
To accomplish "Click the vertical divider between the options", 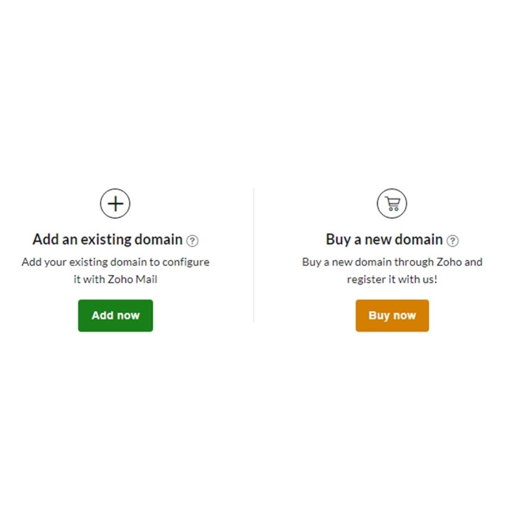I will (x=254, y=255).
